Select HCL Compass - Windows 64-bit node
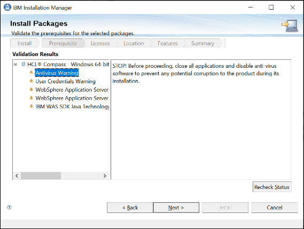Viewport: 304px width, 229px height. [x=68, y=64]
